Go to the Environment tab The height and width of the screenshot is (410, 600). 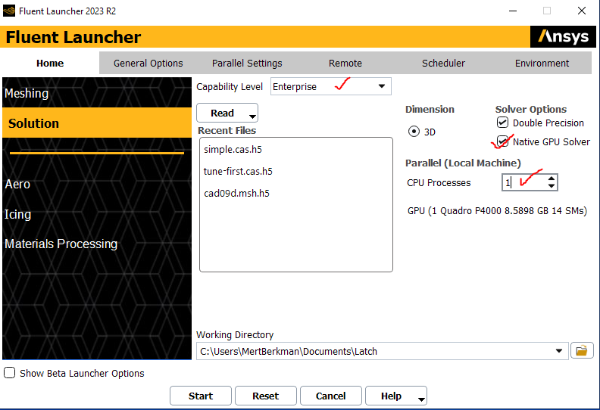(x=542, y=64)
